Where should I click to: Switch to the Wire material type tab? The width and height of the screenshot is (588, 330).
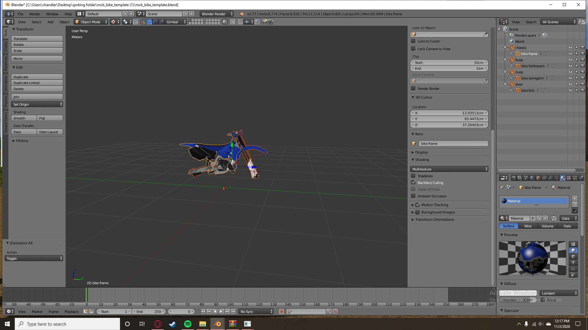coord(528,226)
